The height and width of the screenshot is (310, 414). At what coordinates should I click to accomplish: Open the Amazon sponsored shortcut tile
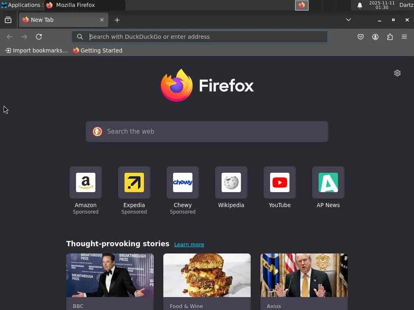(x=86, y=182)
